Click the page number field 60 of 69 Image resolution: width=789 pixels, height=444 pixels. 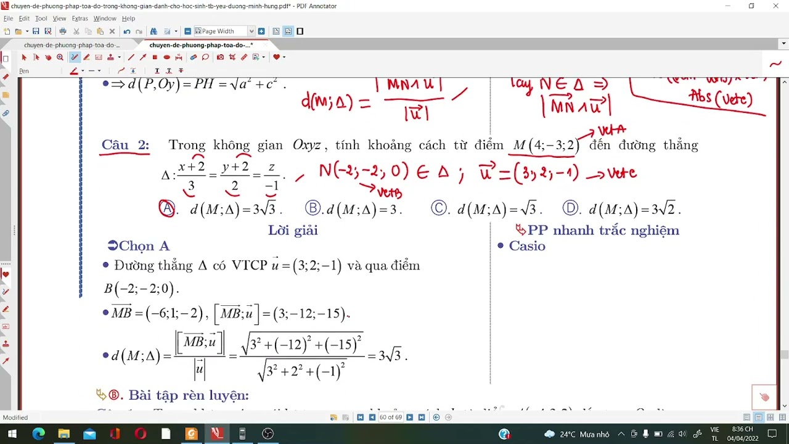(x=391, y=417)
